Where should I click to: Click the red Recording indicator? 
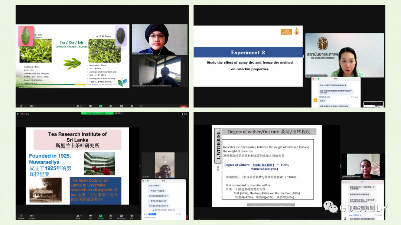(25, 114)
